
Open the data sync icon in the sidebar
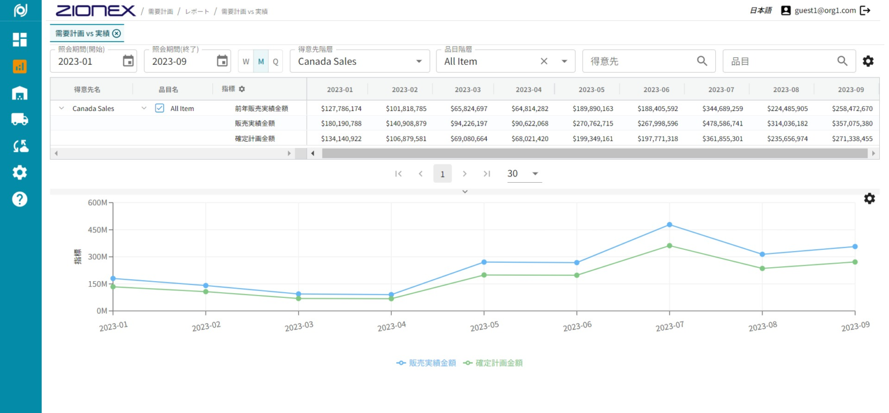(x=20, y=146)
